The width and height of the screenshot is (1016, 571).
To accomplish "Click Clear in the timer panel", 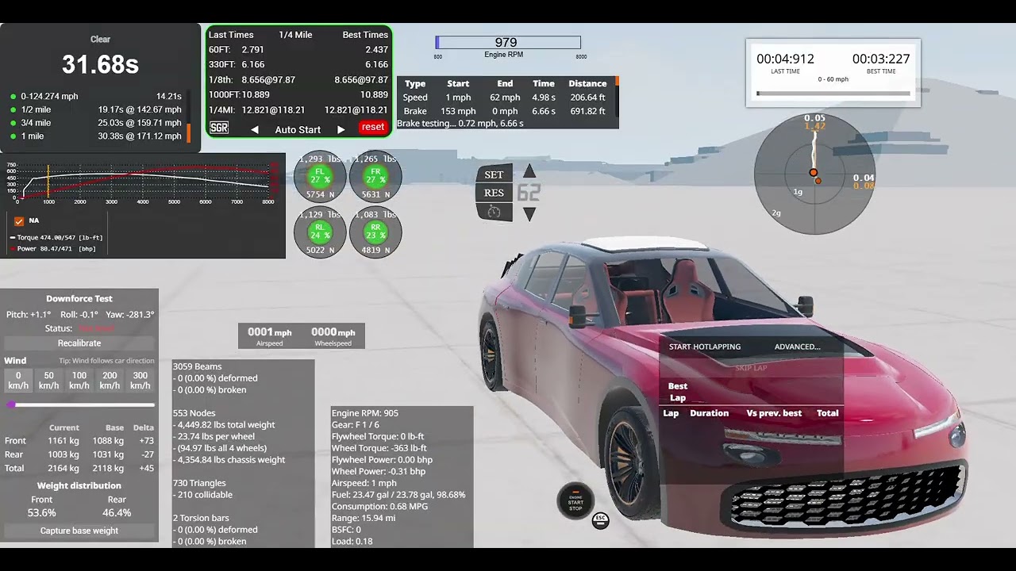I will tap(100, 39).
